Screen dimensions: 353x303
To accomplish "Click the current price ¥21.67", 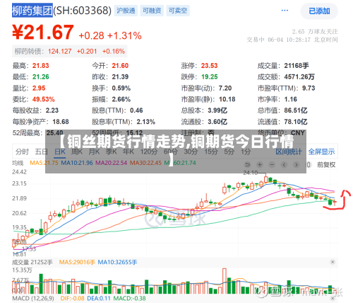I will pyautogui.click(x=43, y=33).
